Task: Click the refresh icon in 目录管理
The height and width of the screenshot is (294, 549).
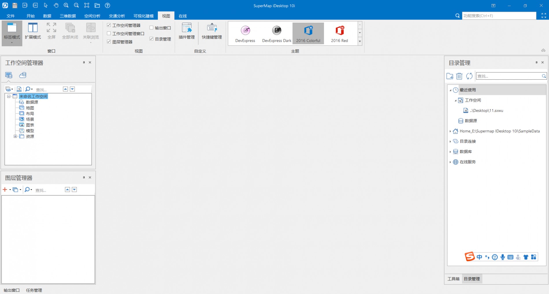Action: click(x=469, y=76)
